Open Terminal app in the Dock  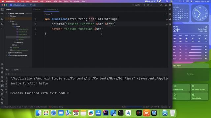pyautogui.click(x=121, y=113)
